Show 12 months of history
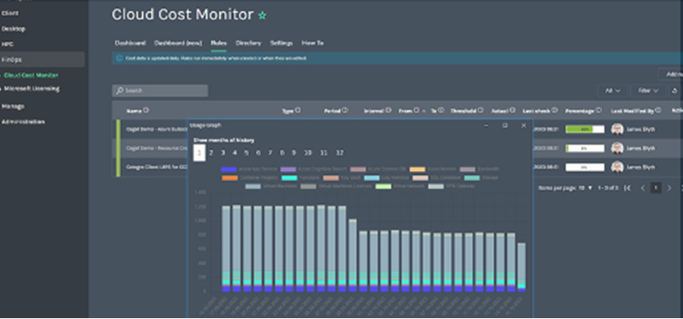This screenshot has width=683, height=319. (339, 153)
